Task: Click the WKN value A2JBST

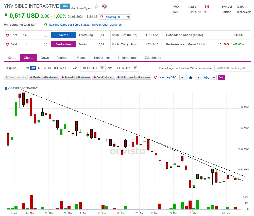Action: coord(193,7)
